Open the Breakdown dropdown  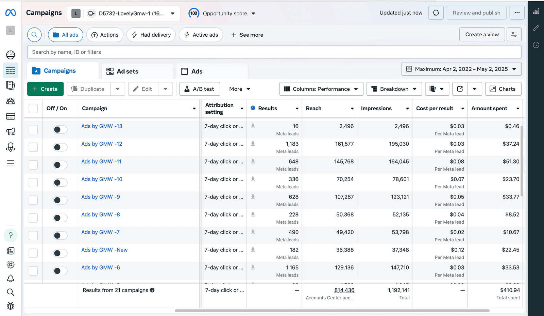click(x=394, y=89)
